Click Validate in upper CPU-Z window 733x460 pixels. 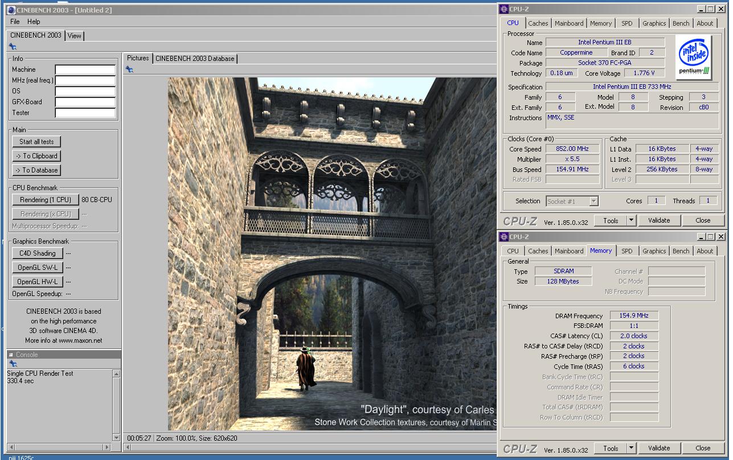click(x=659, y=220)
